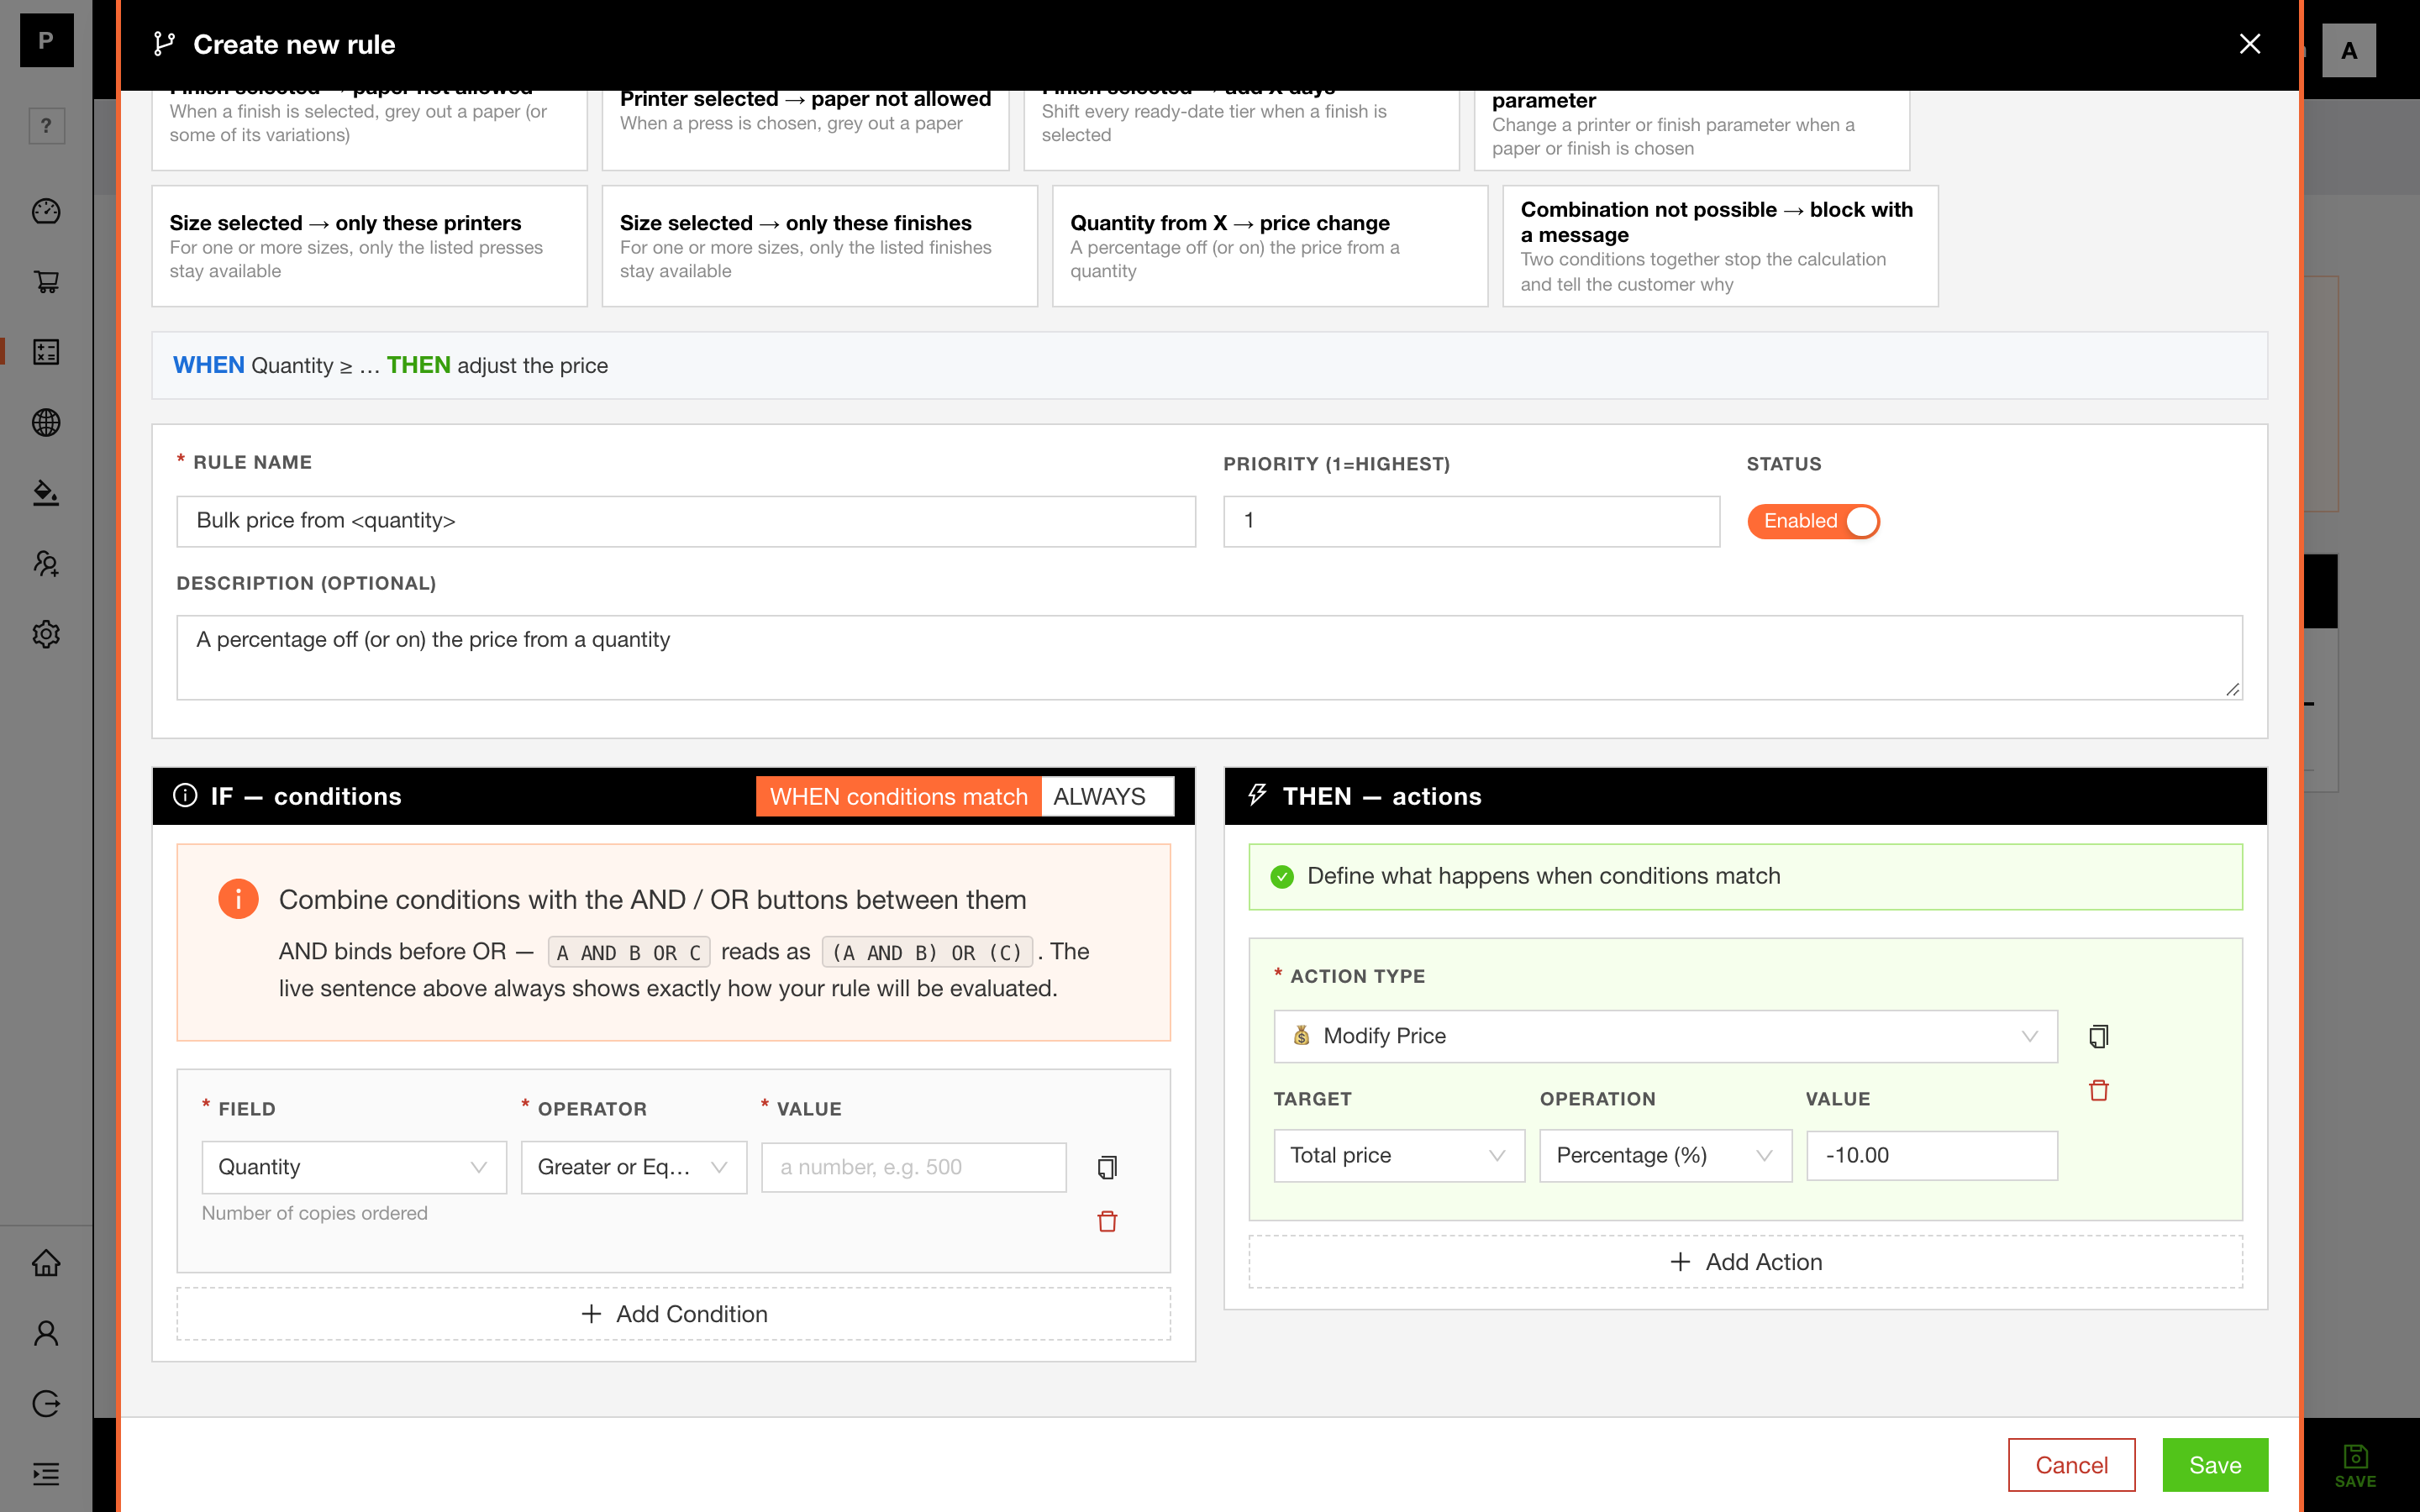
Task: Click the condition Value number field
Action: click(x=914, y=1167)
